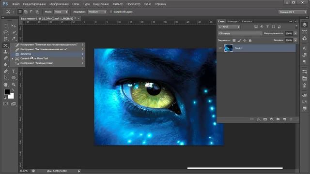Filter layers by adjustment type
Screen dimensions: 310x174
pyautogui.click(x=262, y=27)
